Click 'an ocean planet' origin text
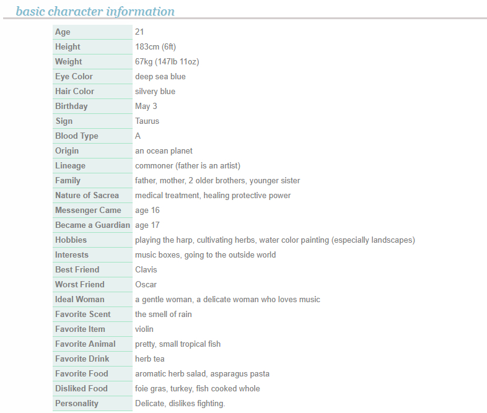 [164, 150]
